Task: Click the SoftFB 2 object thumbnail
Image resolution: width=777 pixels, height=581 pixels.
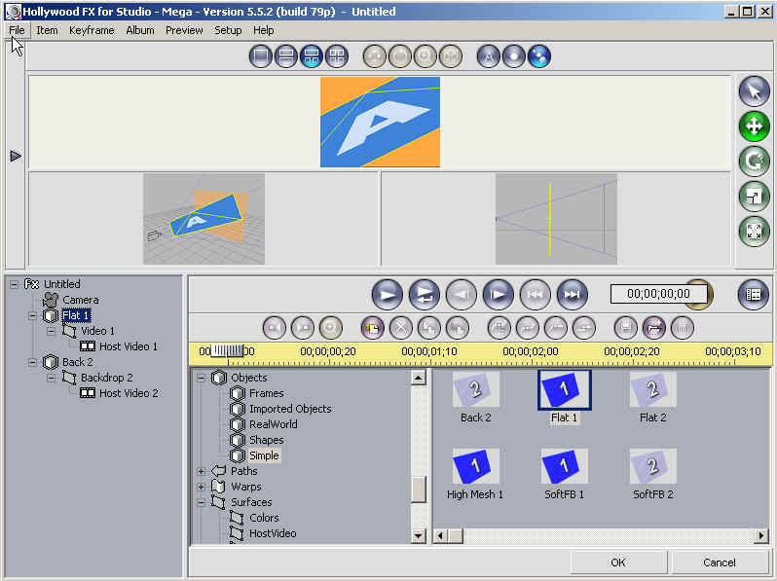Action: click(652, 466)
